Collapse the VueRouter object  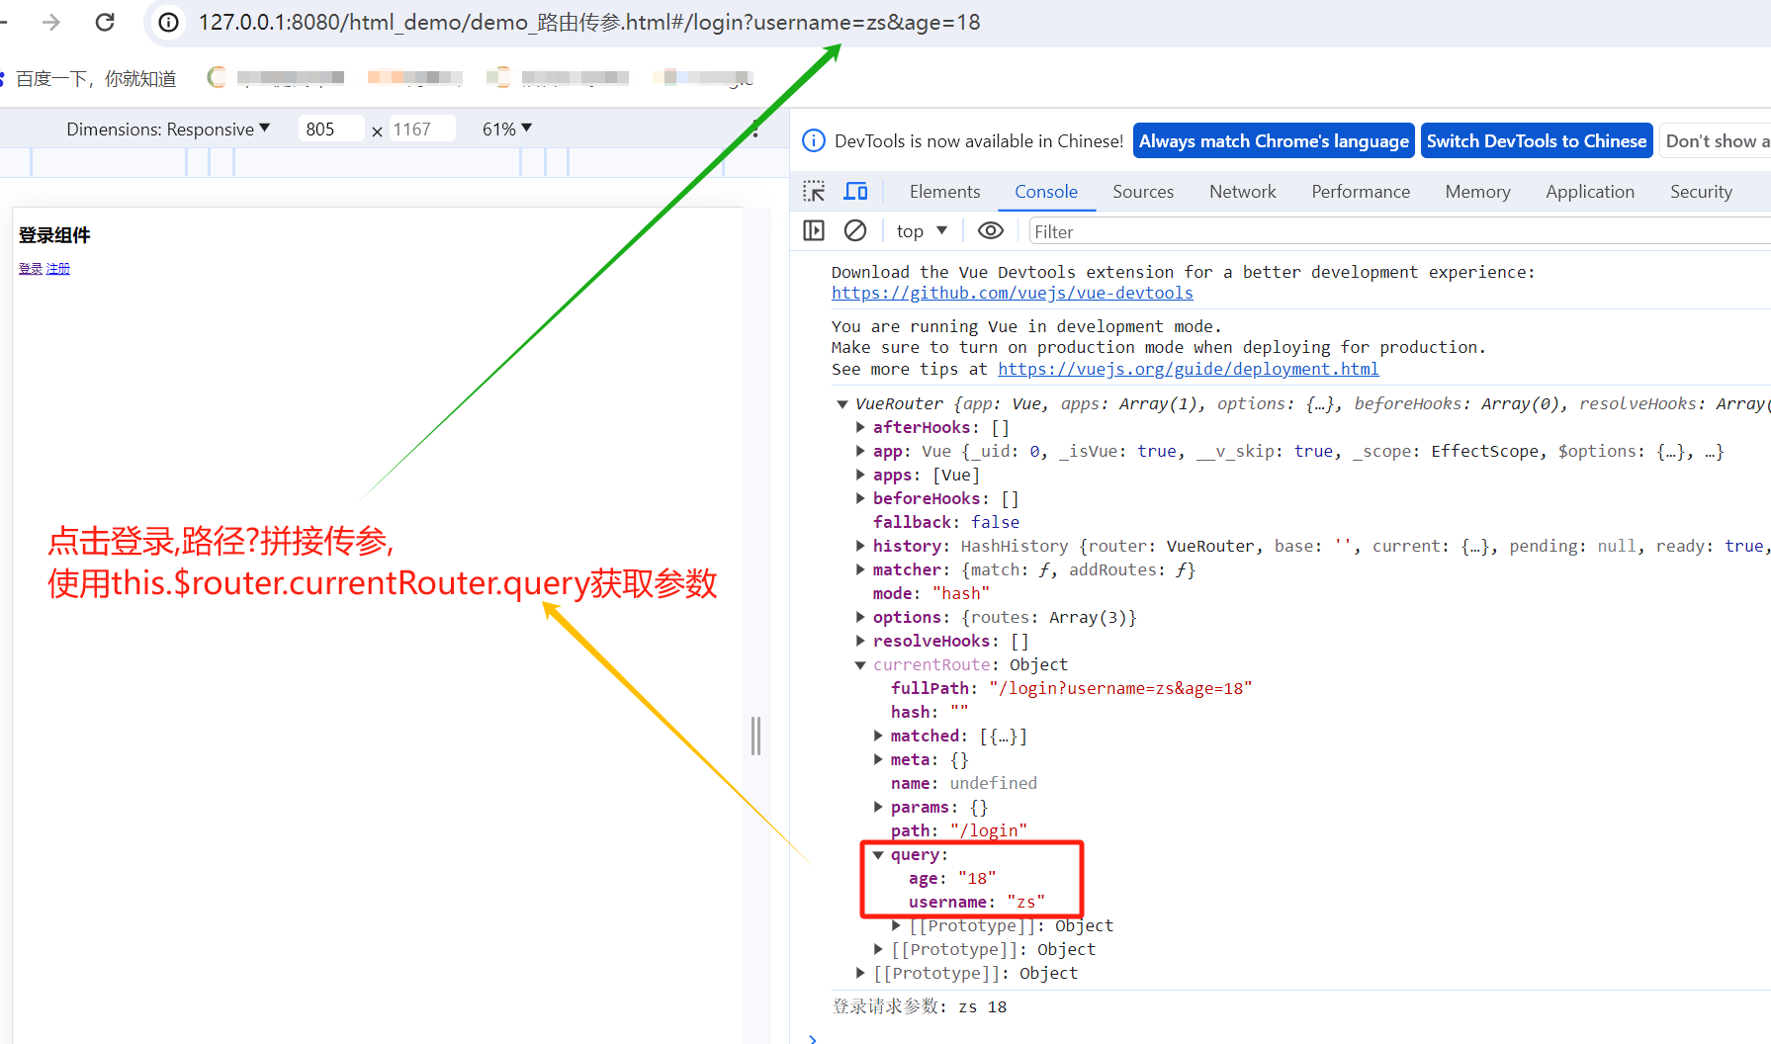842,403
